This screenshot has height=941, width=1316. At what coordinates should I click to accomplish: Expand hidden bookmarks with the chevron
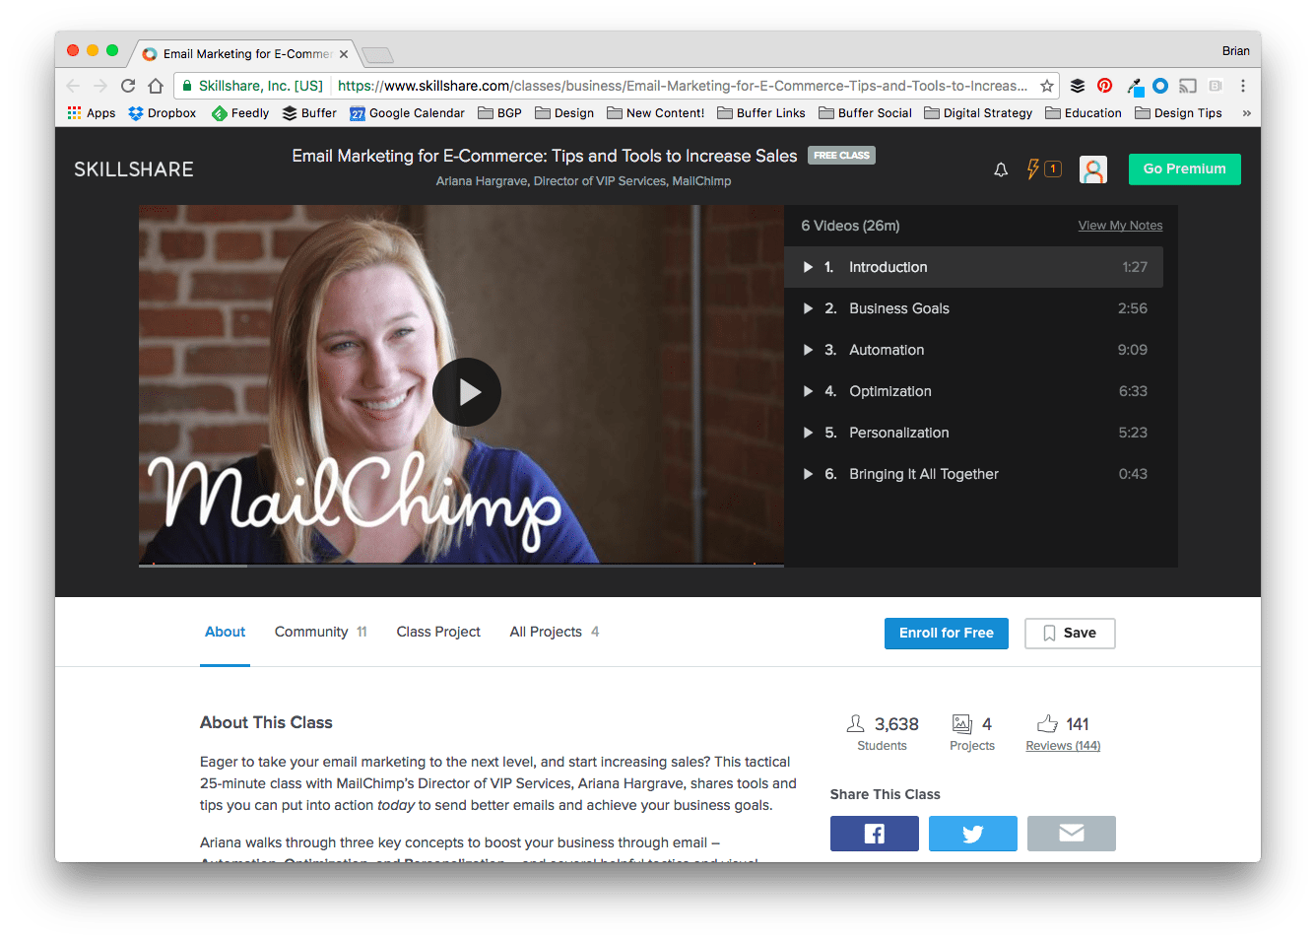(1245, 112)
